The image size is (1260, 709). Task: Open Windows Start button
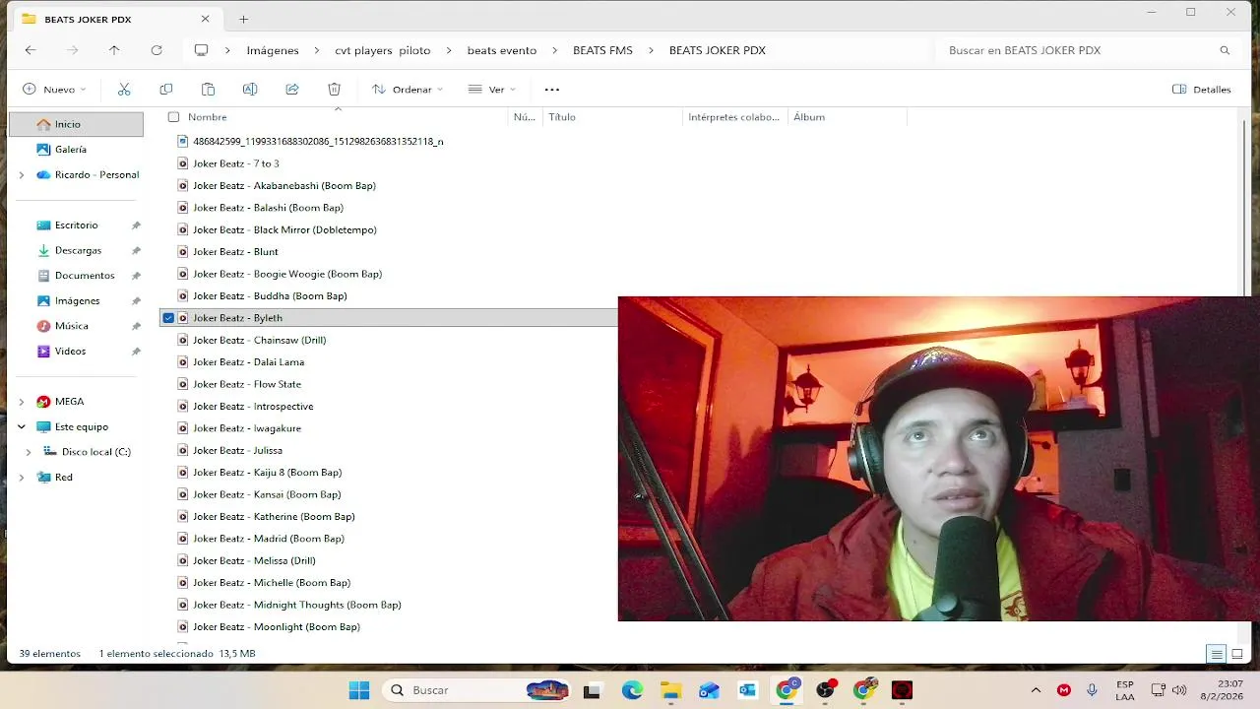tap(359, 690)
